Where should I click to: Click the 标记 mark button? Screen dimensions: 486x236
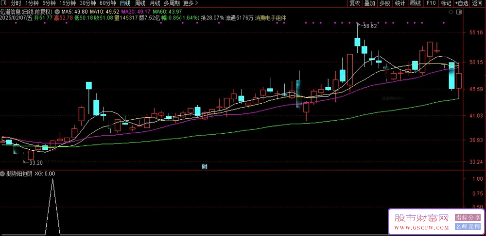(x=446, y=3)
